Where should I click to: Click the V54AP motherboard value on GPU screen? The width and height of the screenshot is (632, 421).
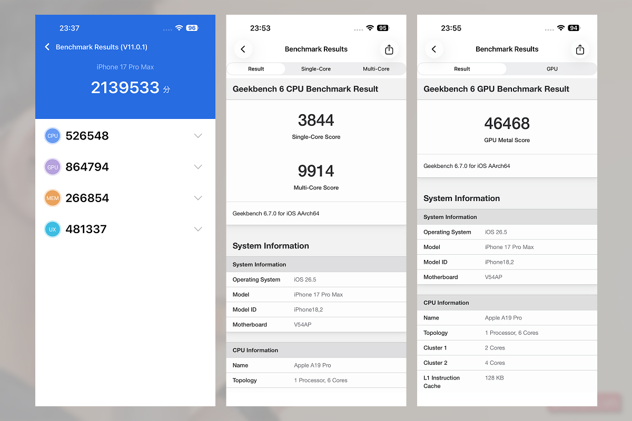[x=493, y=277]
